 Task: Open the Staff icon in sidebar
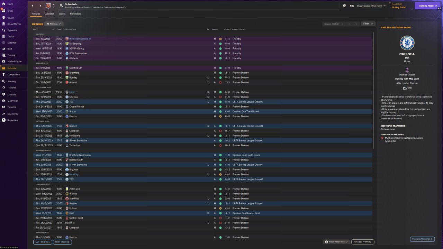coord(3,49)
